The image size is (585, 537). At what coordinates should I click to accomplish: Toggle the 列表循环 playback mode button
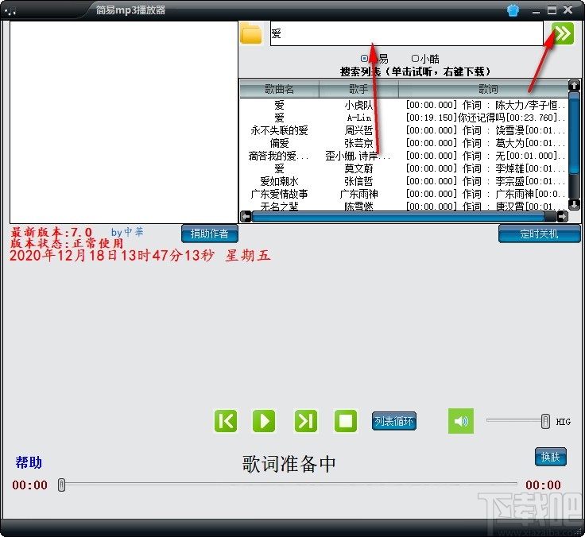[394, 421]
